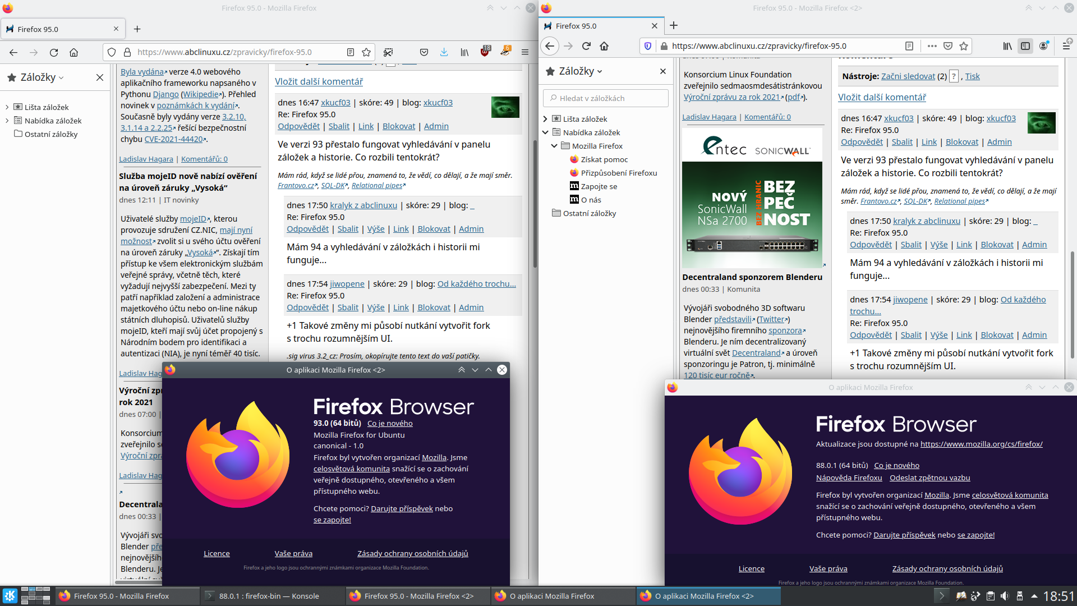
Task: Toggle sidebar button in right Firefox window
Action: coord(1025,46)
